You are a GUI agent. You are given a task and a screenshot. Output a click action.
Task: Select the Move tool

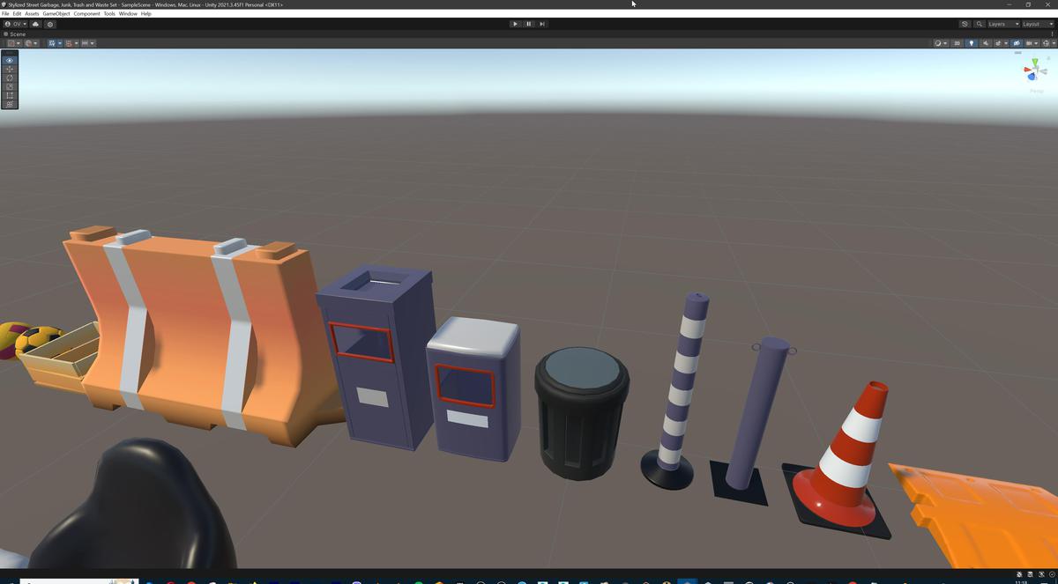(9, 68)
